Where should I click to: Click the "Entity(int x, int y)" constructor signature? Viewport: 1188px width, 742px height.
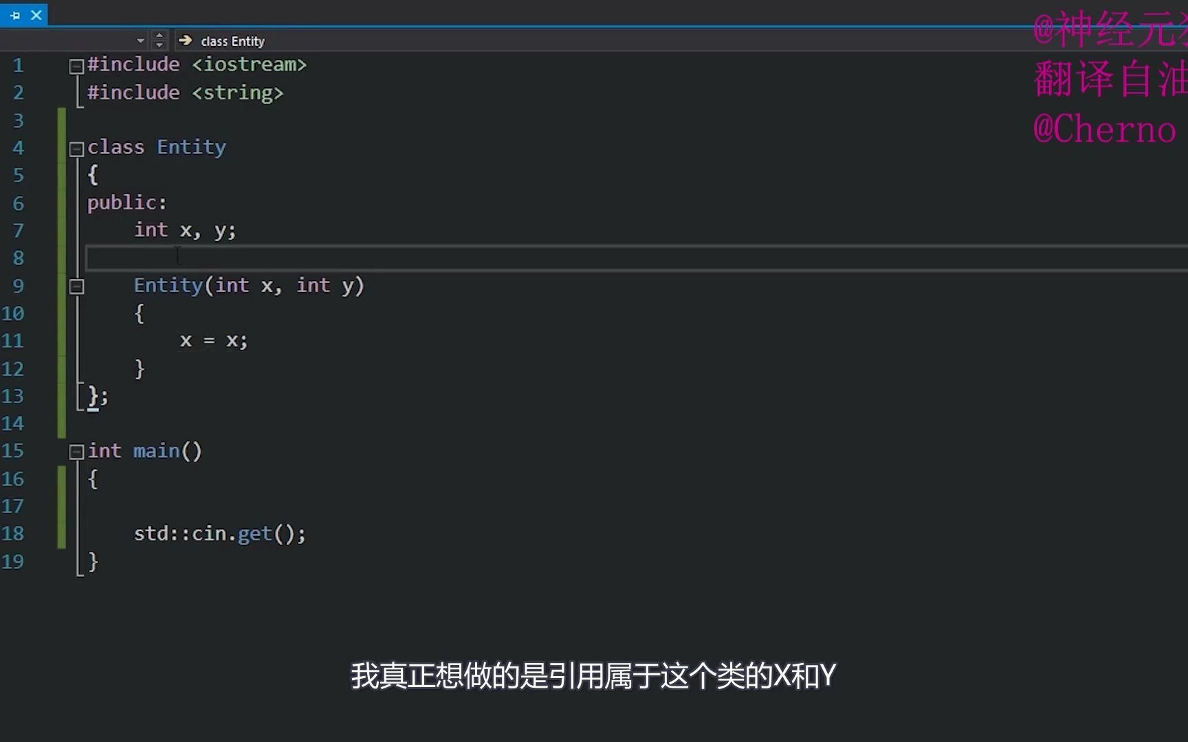click(249, 286)
